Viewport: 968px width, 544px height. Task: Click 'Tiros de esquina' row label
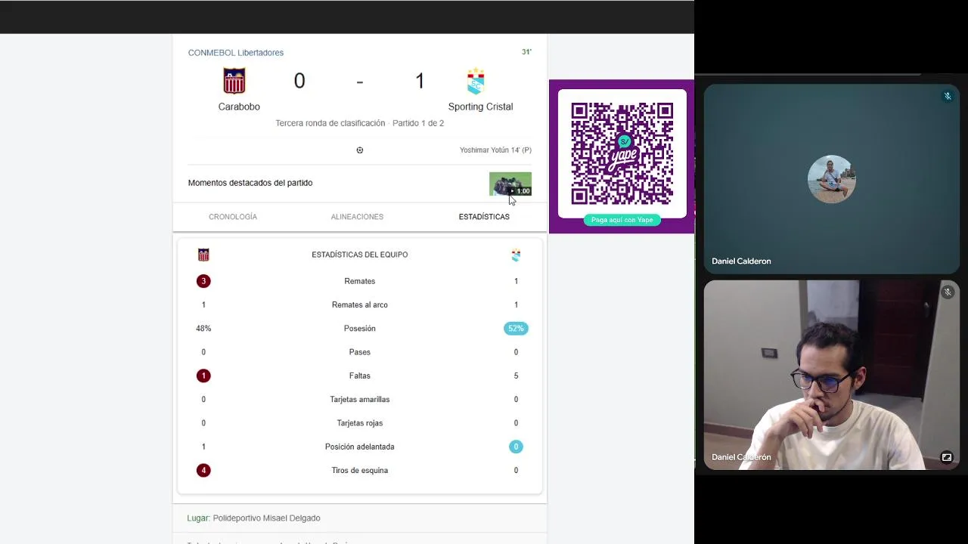360,471
